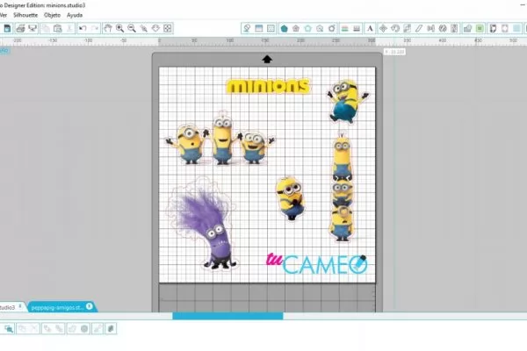Close the peppapig-amigos tab

coord(89,306)
